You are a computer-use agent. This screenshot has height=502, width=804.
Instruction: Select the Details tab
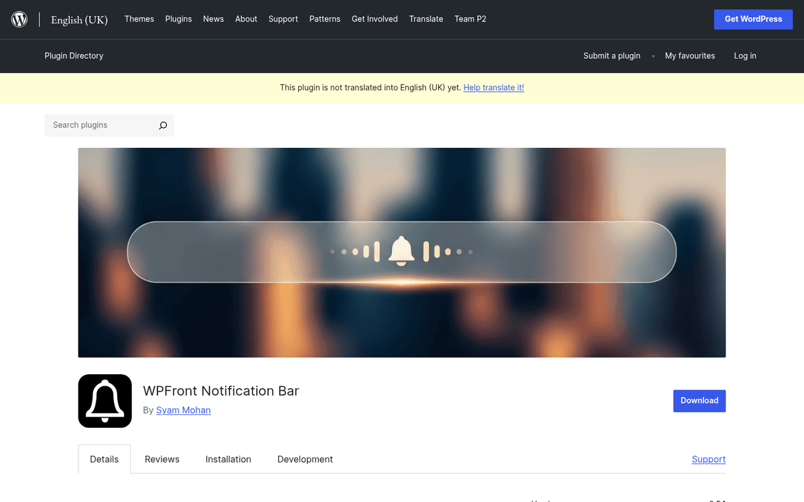click(104, 459)
